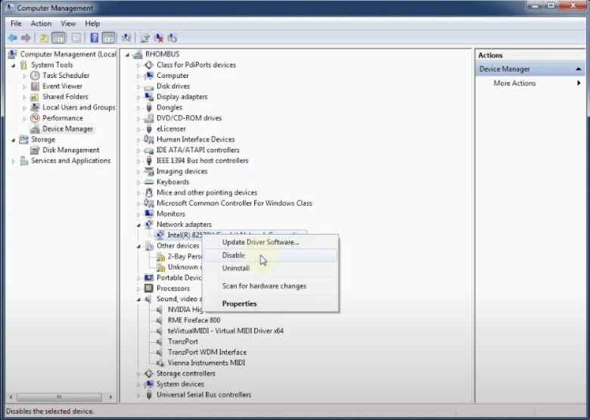Open the View menu

tap(68, 23)
